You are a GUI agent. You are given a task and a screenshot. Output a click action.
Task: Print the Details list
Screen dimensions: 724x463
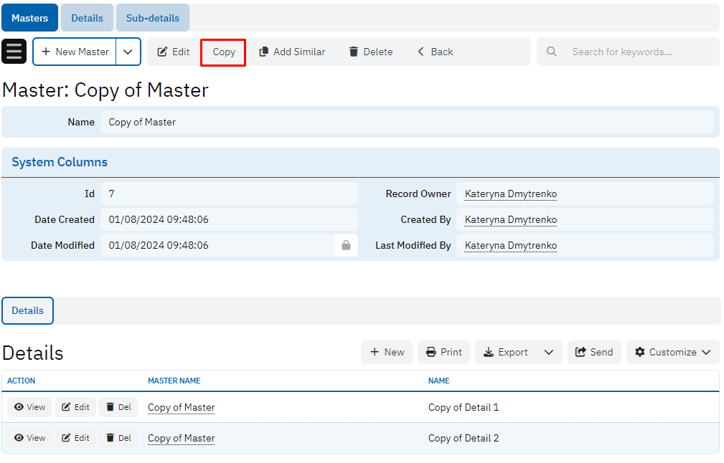[443, 352]
